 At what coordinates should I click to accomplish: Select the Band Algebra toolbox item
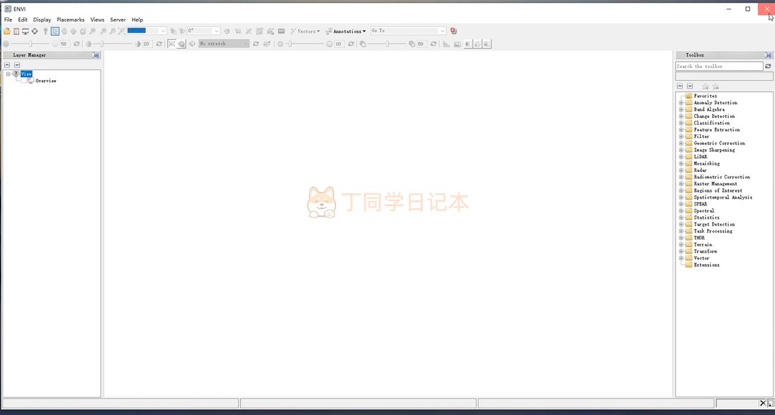[x=709, y=110]
